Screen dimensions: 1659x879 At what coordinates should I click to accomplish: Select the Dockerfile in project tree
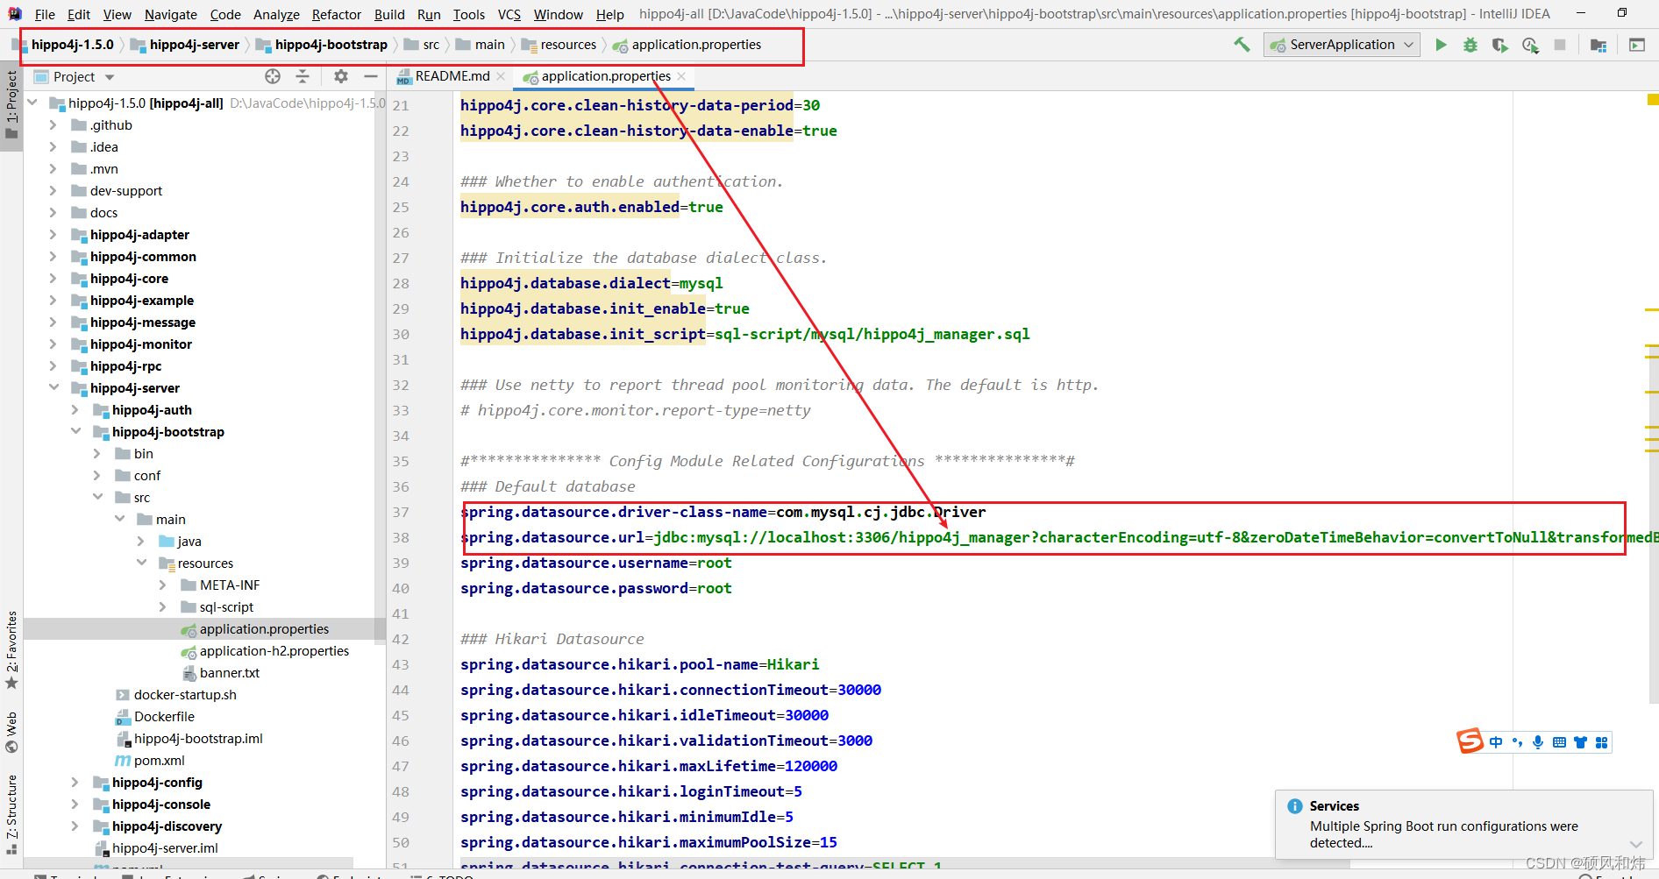click(x=164, y=716)
